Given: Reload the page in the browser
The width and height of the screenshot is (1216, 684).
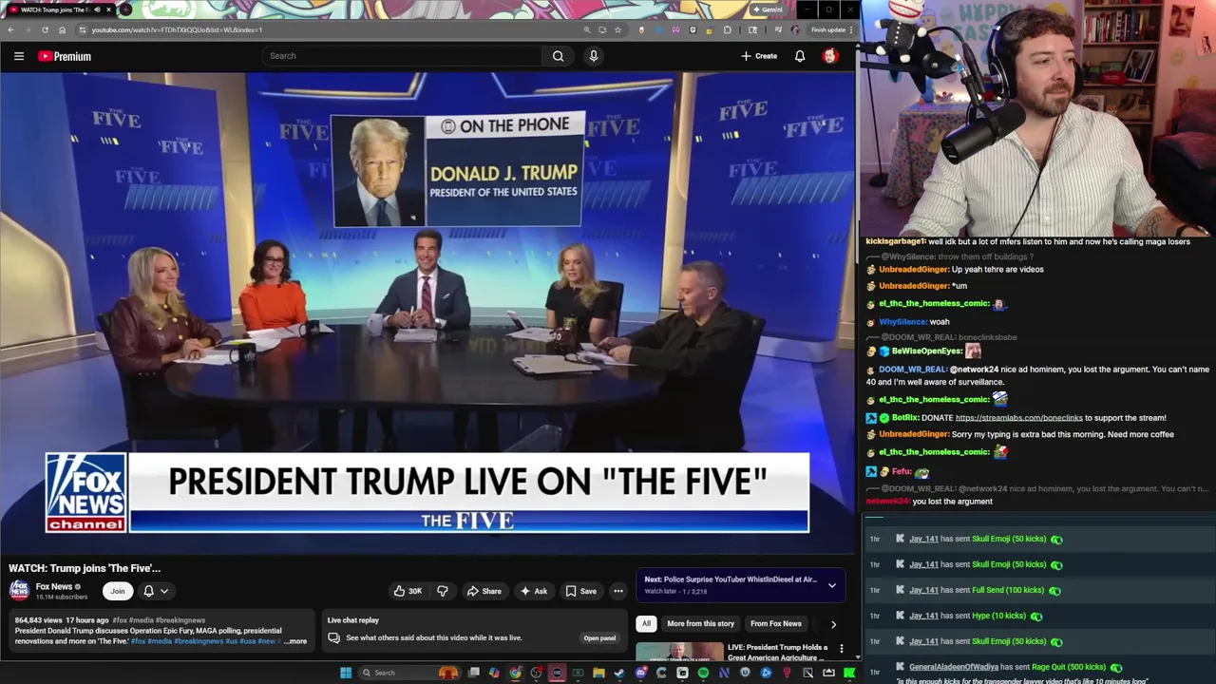Looking at the screenshot, I should coord(45,29).
